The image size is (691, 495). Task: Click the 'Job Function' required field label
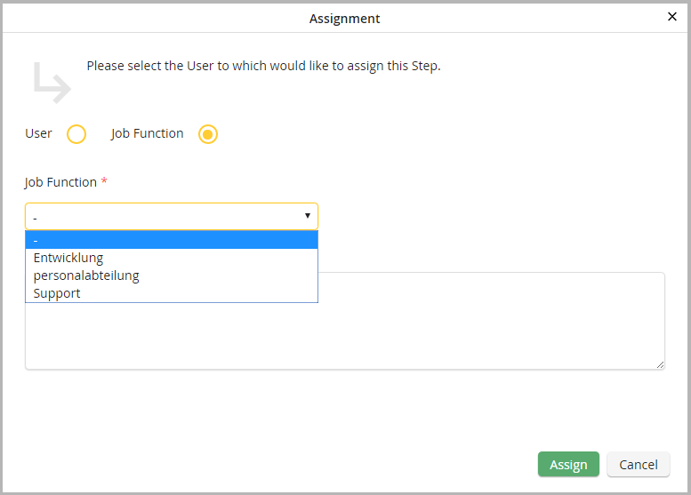(x=60, y=182)
